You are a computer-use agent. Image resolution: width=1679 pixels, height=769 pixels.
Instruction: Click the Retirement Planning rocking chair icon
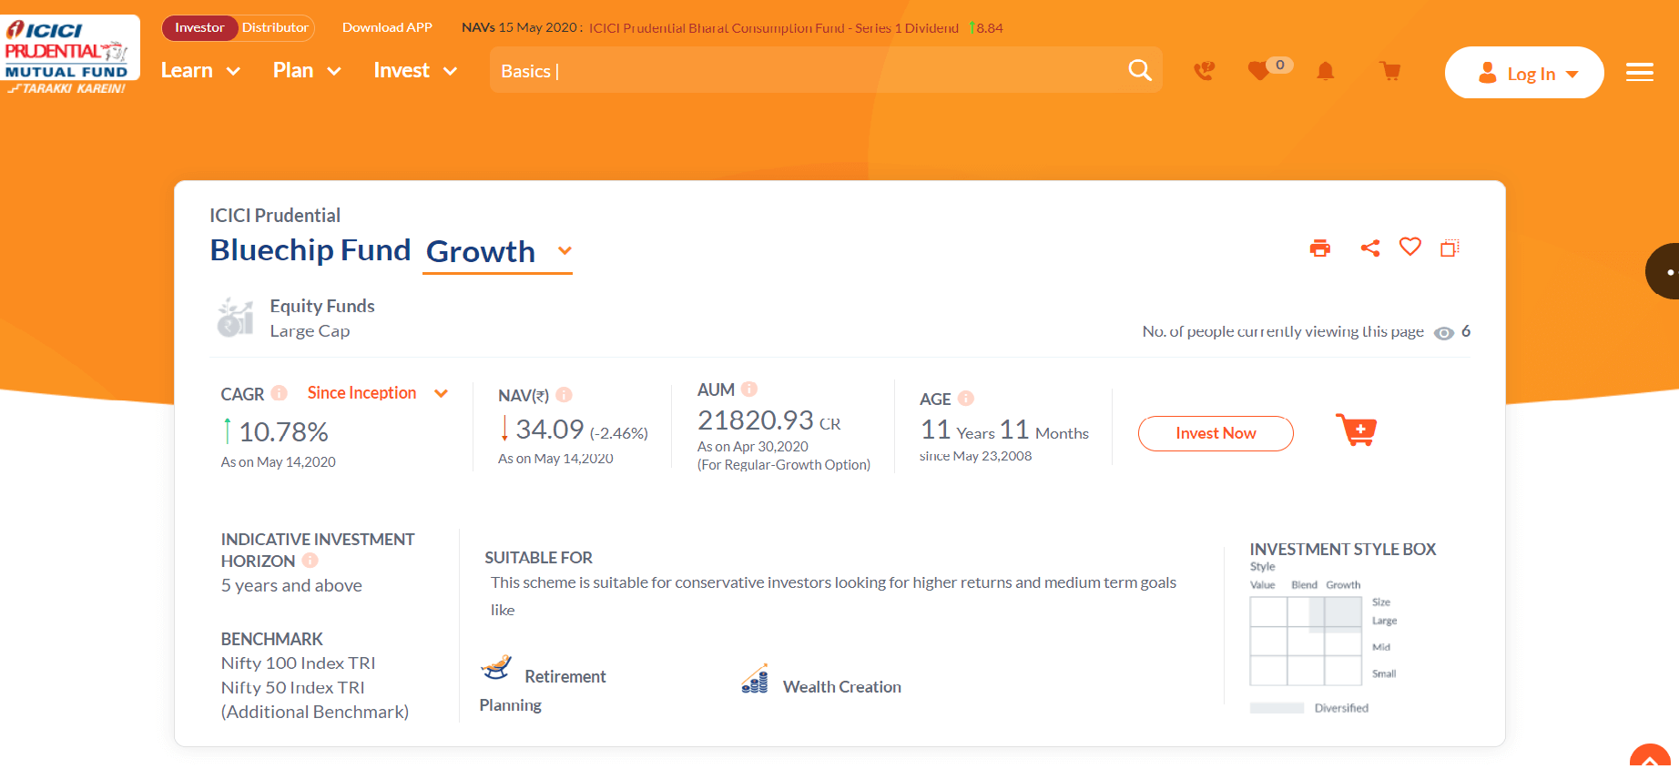[496, 667]
